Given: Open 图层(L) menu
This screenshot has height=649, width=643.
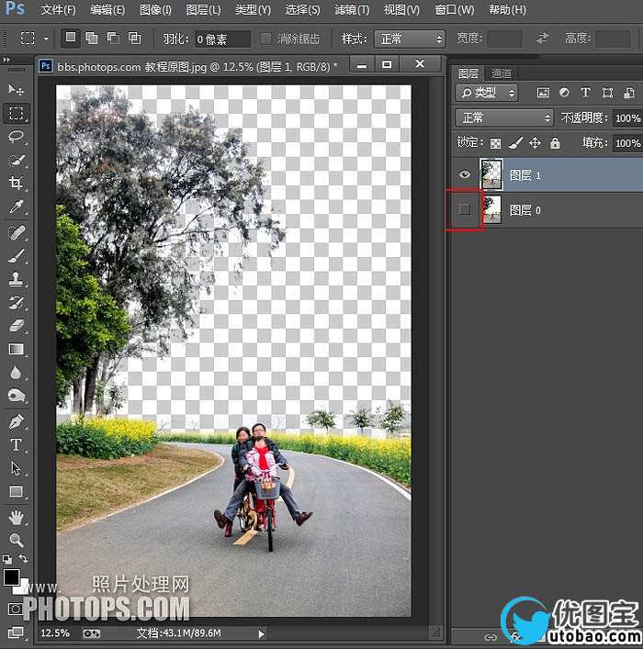Looking at the screenshot, I should coord(203,9).
